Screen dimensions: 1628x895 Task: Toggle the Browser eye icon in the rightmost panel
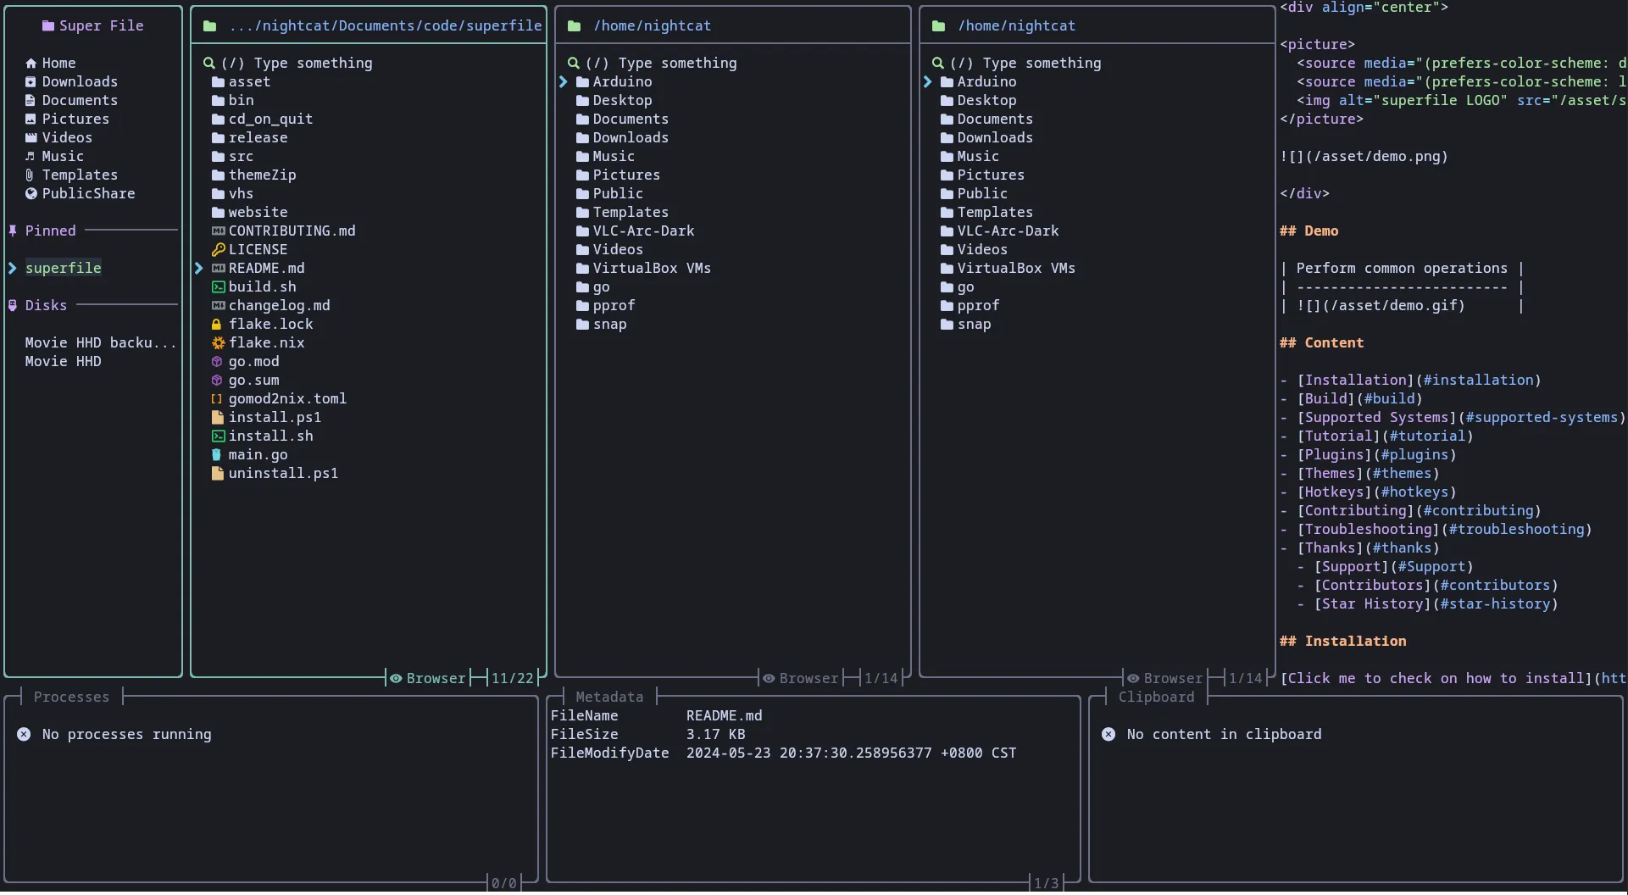pyautogui.click(x=1134, y=678)
